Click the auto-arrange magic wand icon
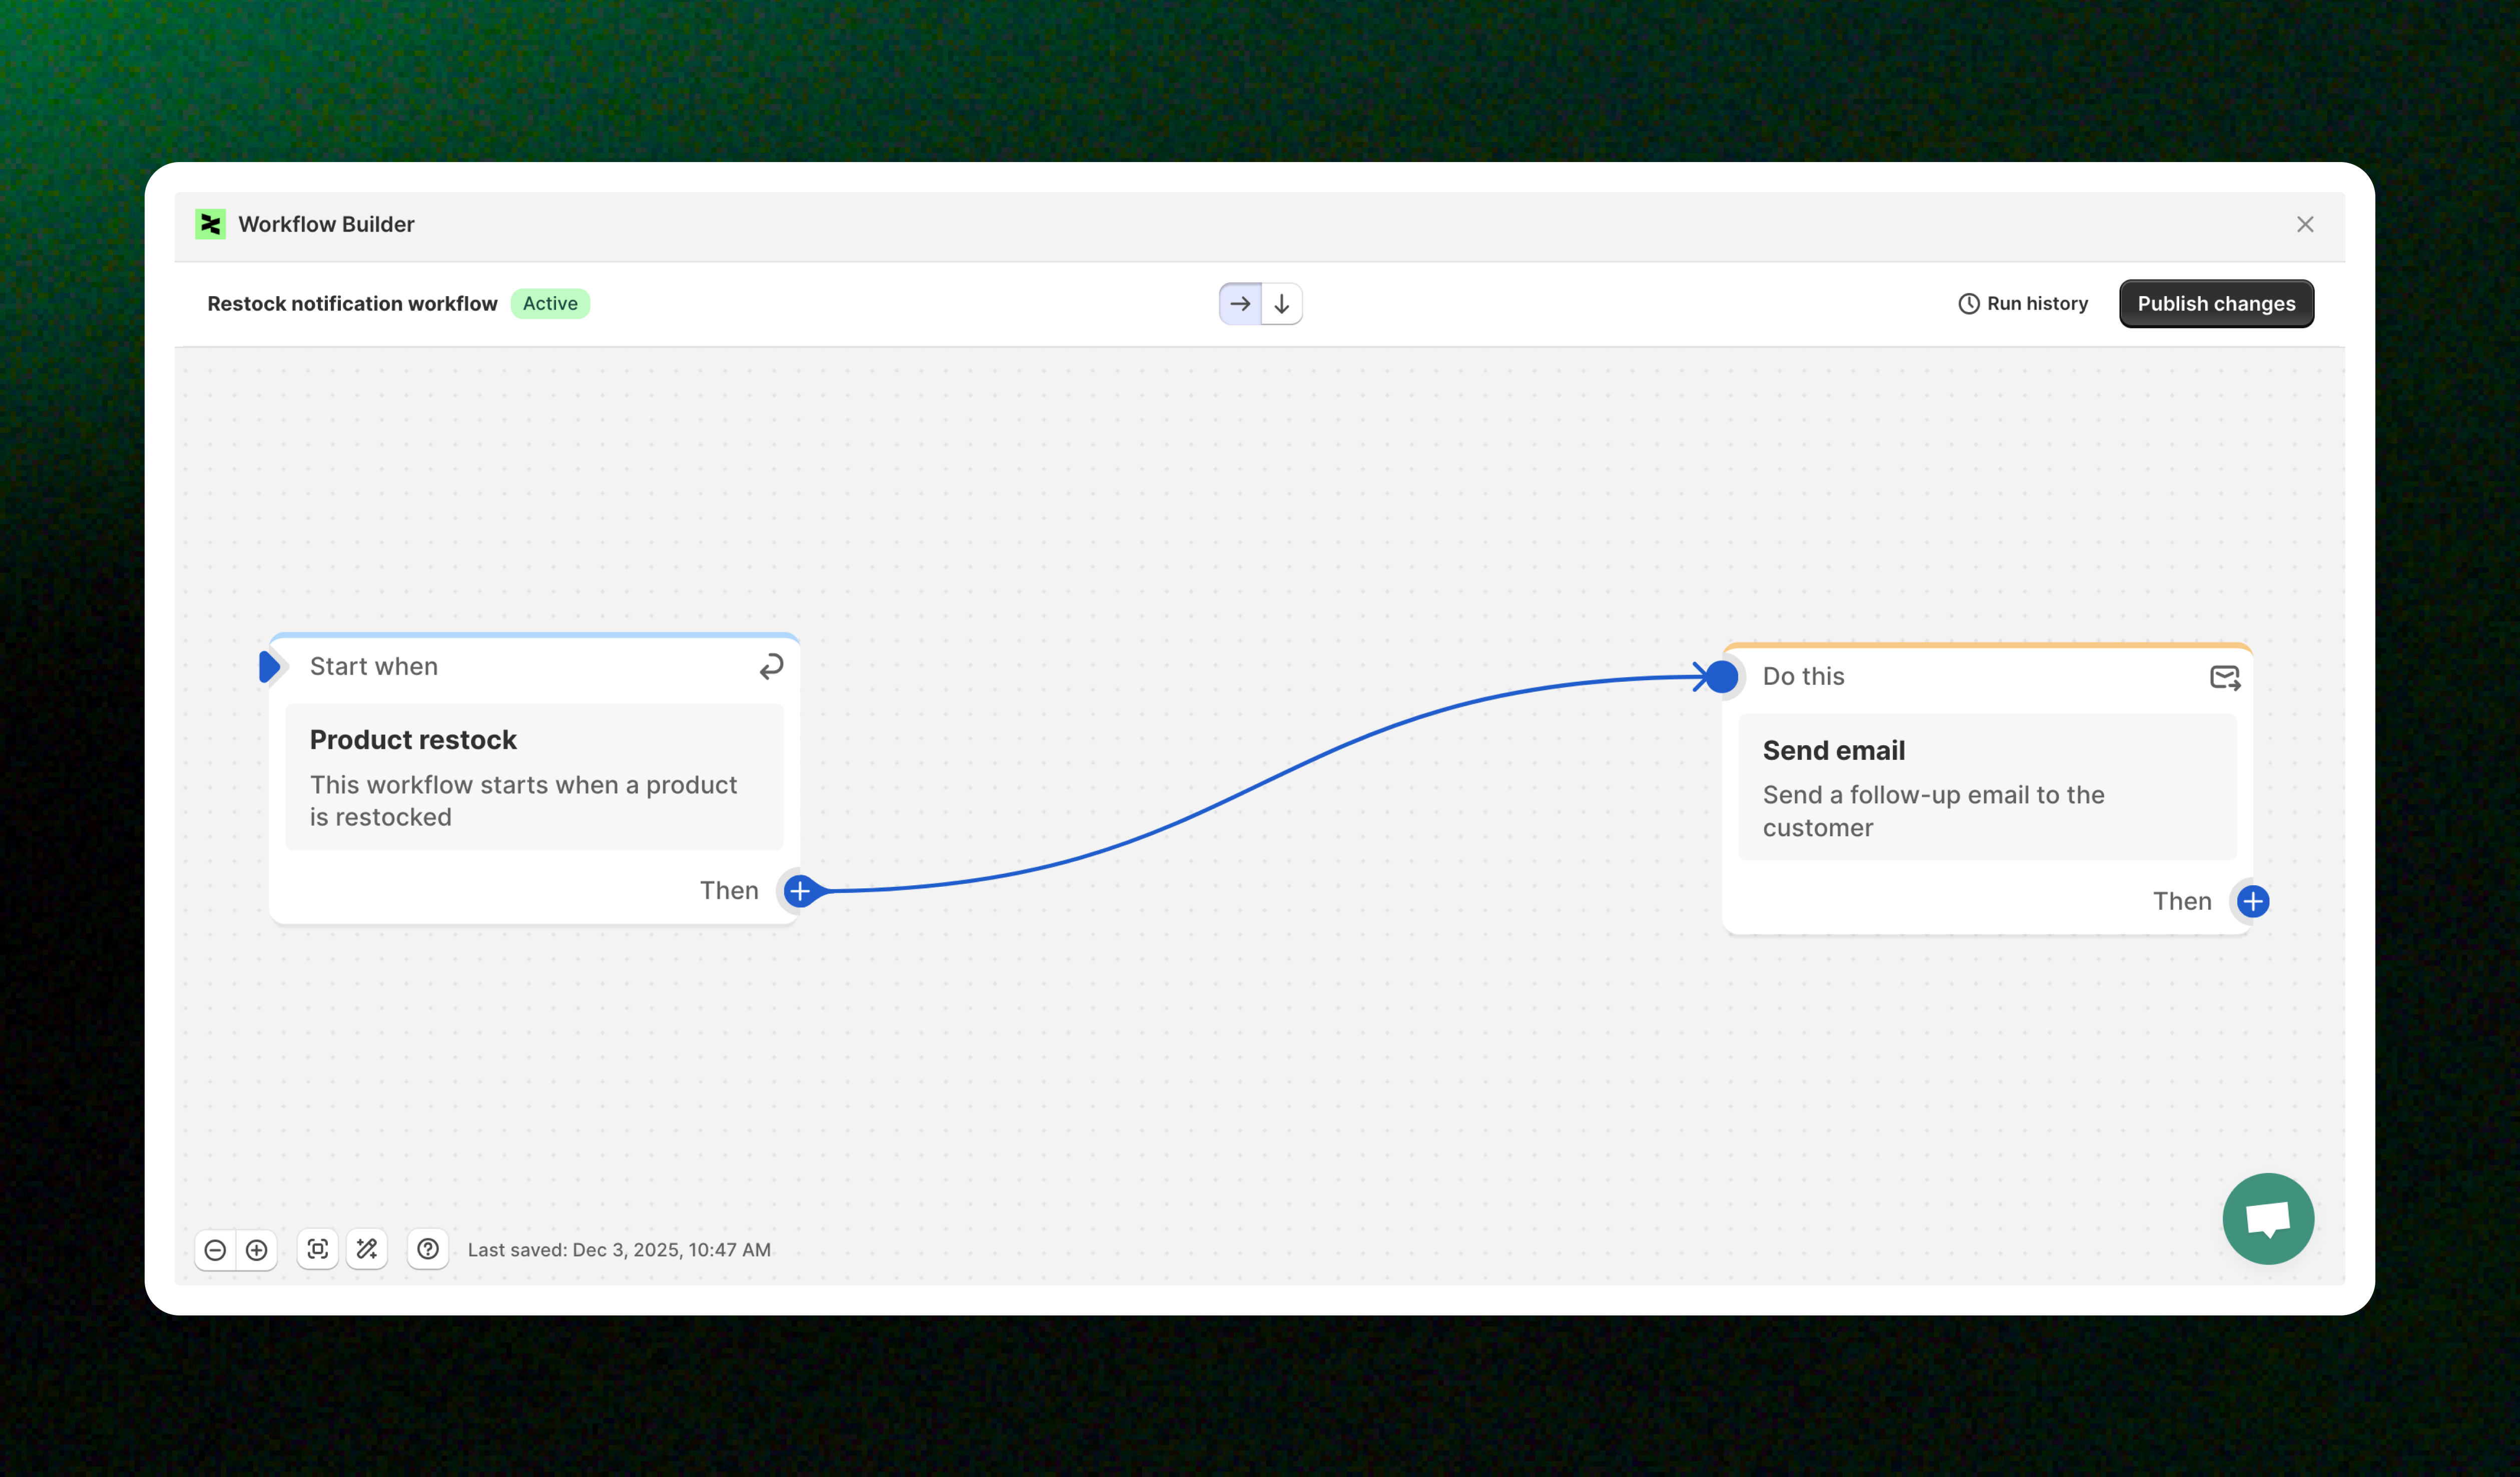This screenshot has width=2520, height=1477. [x=367, y=1249]
